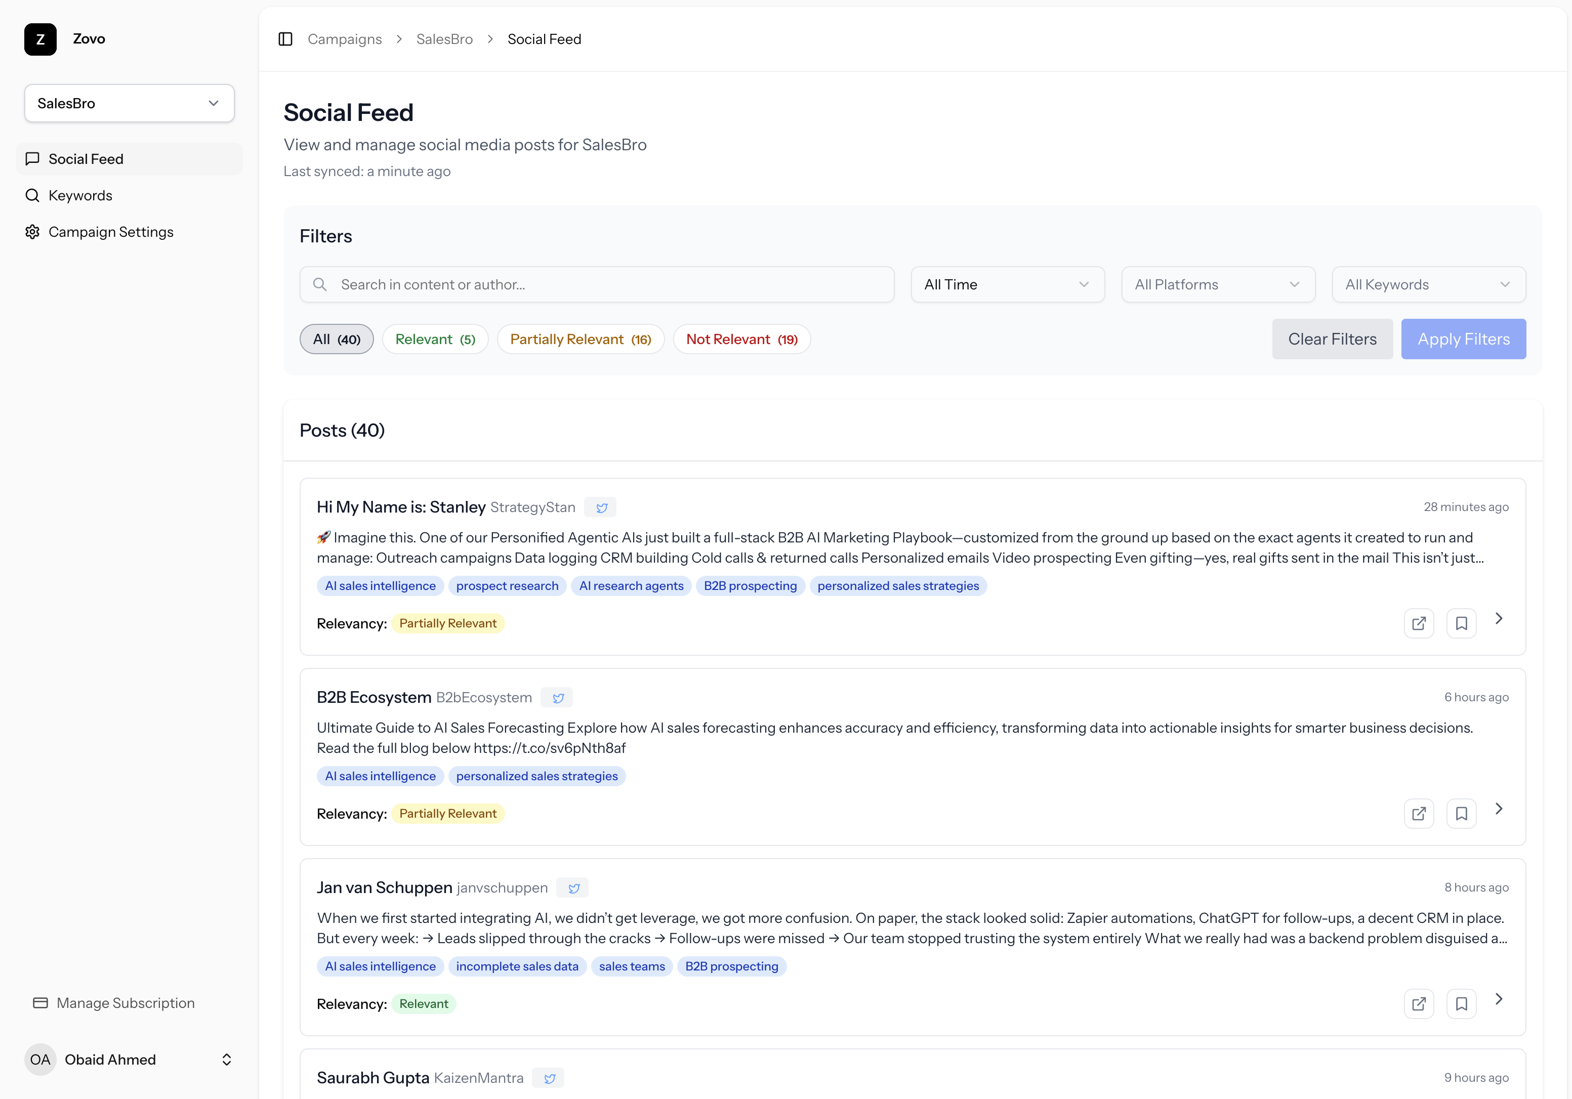
Task: Toggle the sidebar panel icon
Action: tap(285, 39)
